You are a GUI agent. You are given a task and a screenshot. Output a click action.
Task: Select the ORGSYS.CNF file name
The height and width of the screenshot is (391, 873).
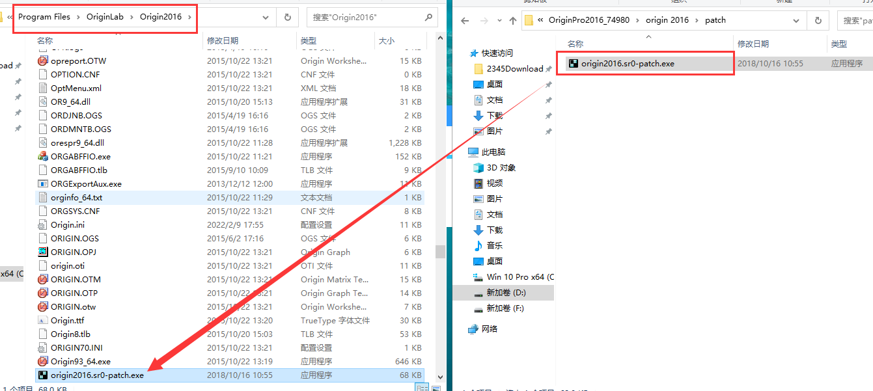[x=76, y=211]
